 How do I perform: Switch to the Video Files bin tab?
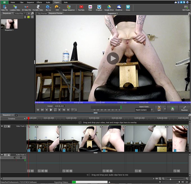pyautogui.click(x=20, y=13)
